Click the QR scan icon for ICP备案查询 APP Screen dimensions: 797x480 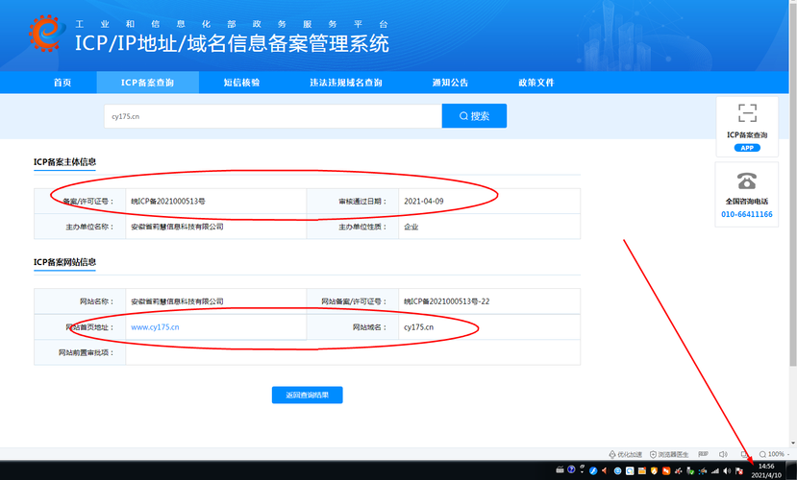[747, 113]
